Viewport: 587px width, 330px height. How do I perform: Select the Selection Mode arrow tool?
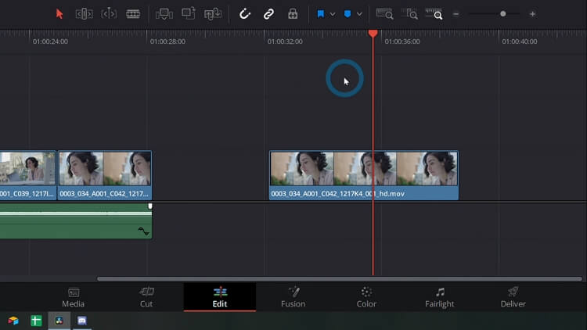59,14
